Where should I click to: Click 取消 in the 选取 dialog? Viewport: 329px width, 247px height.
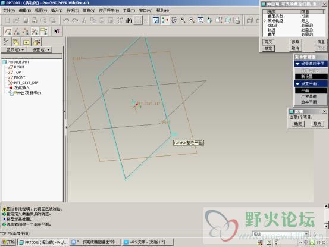tap(317, 124)
